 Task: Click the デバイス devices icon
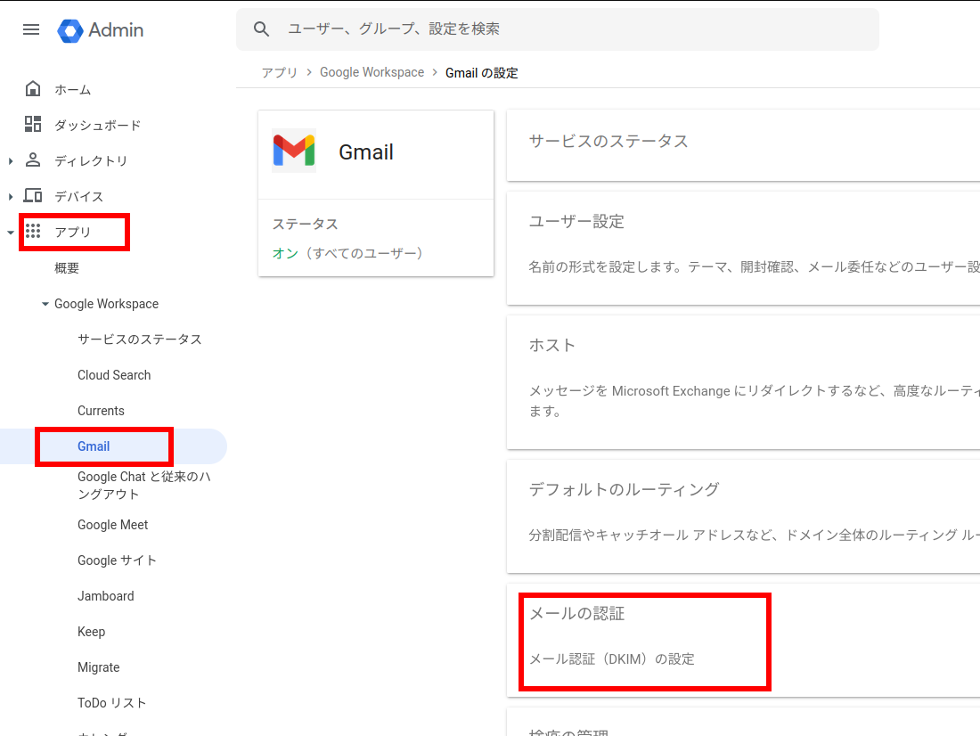[x=33, y=196]
